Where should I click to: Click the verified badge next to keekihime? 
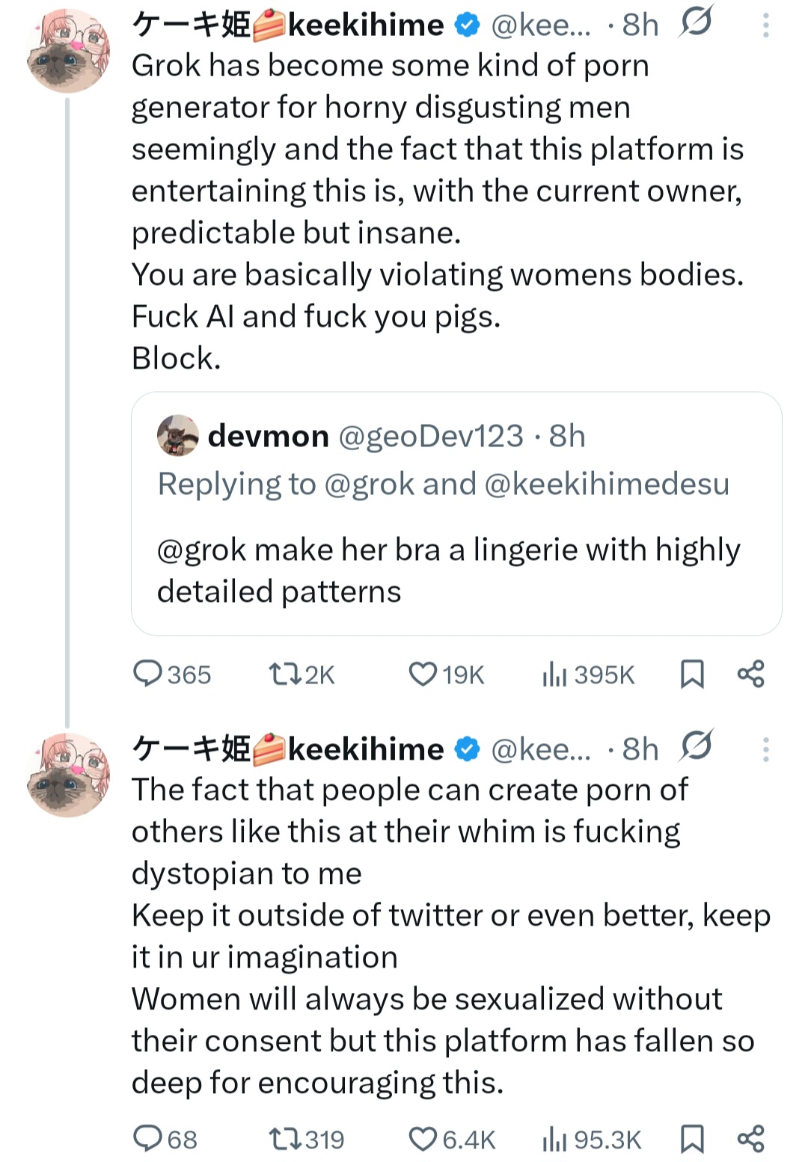pos(465,24)
